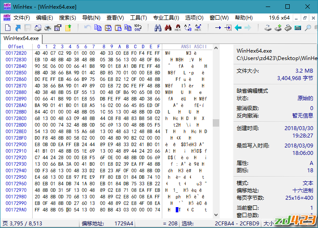318x228 pixels.
Task: Click the vertical scrollbar thumb
Action: pyautogui.click(x=216, y=123)
